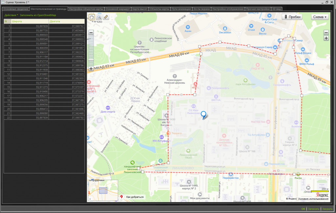Click the Лианозовское кладбище icon
336x213 pixels.
152,40
